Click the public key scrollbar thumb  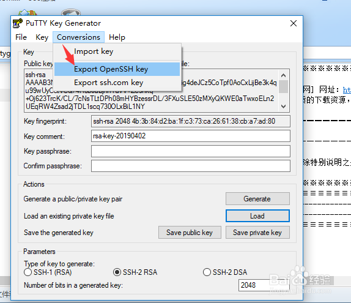(283, 87)
